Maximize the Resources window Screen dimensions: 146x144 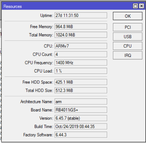(x=135, y=6)
